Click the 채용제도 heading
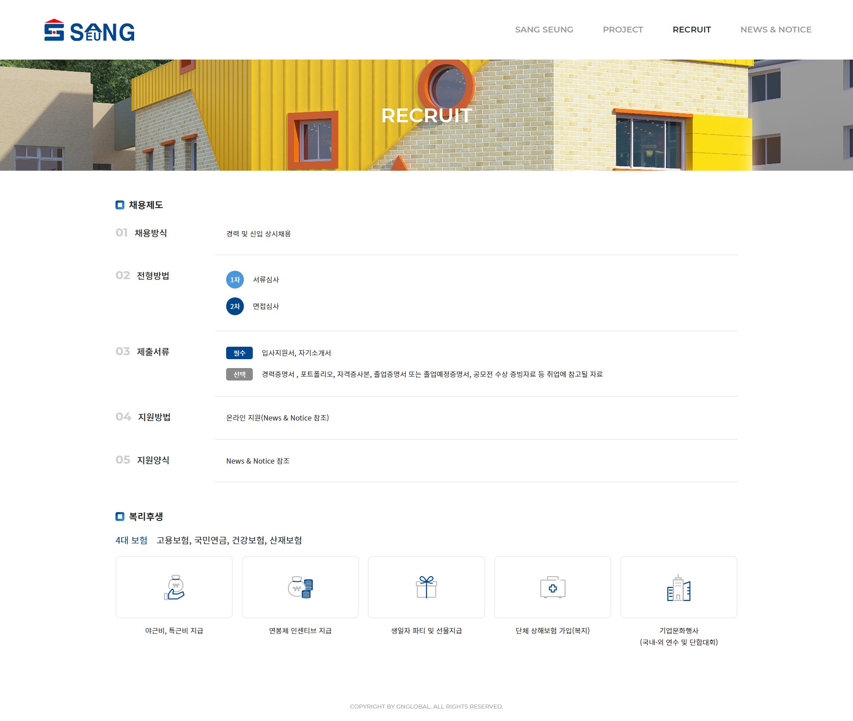 (146, 205)
